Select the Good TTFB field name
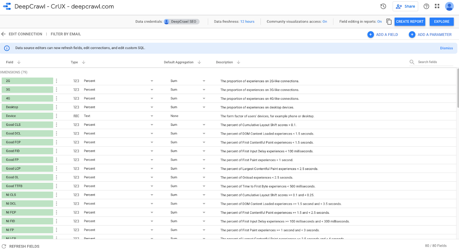This screenshot has width=459, height=251. [x=27, y=186]
